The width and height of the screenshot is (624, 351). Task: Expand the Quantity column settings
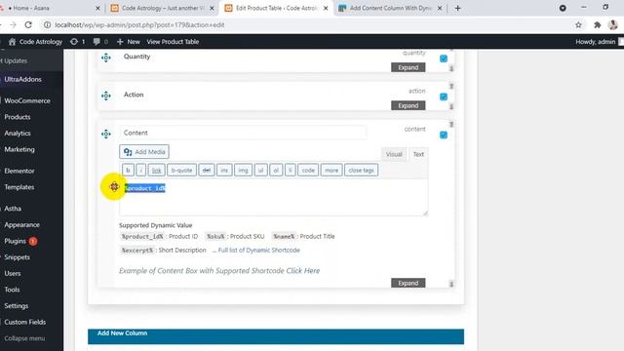tap(408, 67)
